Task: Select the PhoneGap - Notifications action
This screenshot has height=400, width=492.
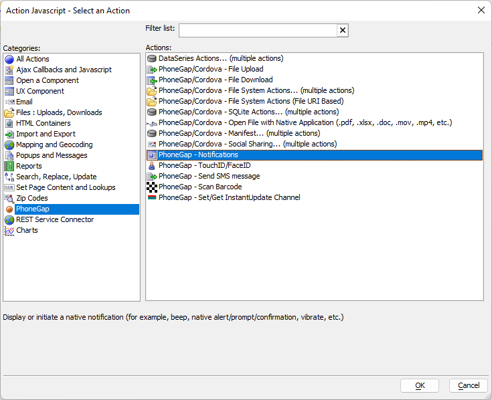Action: click(315, 155)
